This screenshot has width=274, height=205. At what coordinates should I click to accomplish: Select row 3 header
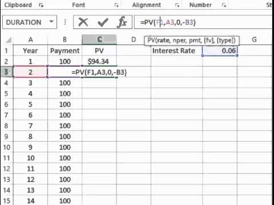coord(6,72)
